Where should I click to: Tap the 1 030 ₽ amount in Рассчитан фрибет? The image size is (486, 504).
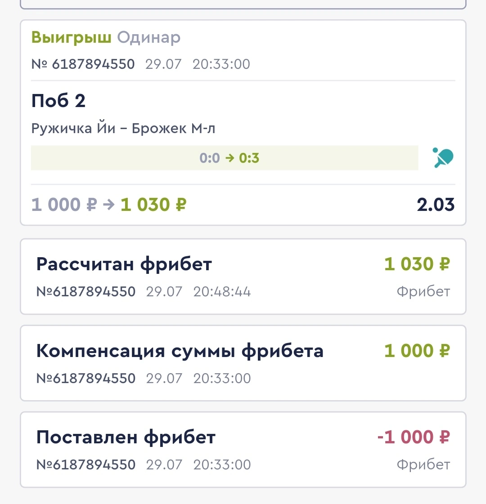click(x=417, y=264)
